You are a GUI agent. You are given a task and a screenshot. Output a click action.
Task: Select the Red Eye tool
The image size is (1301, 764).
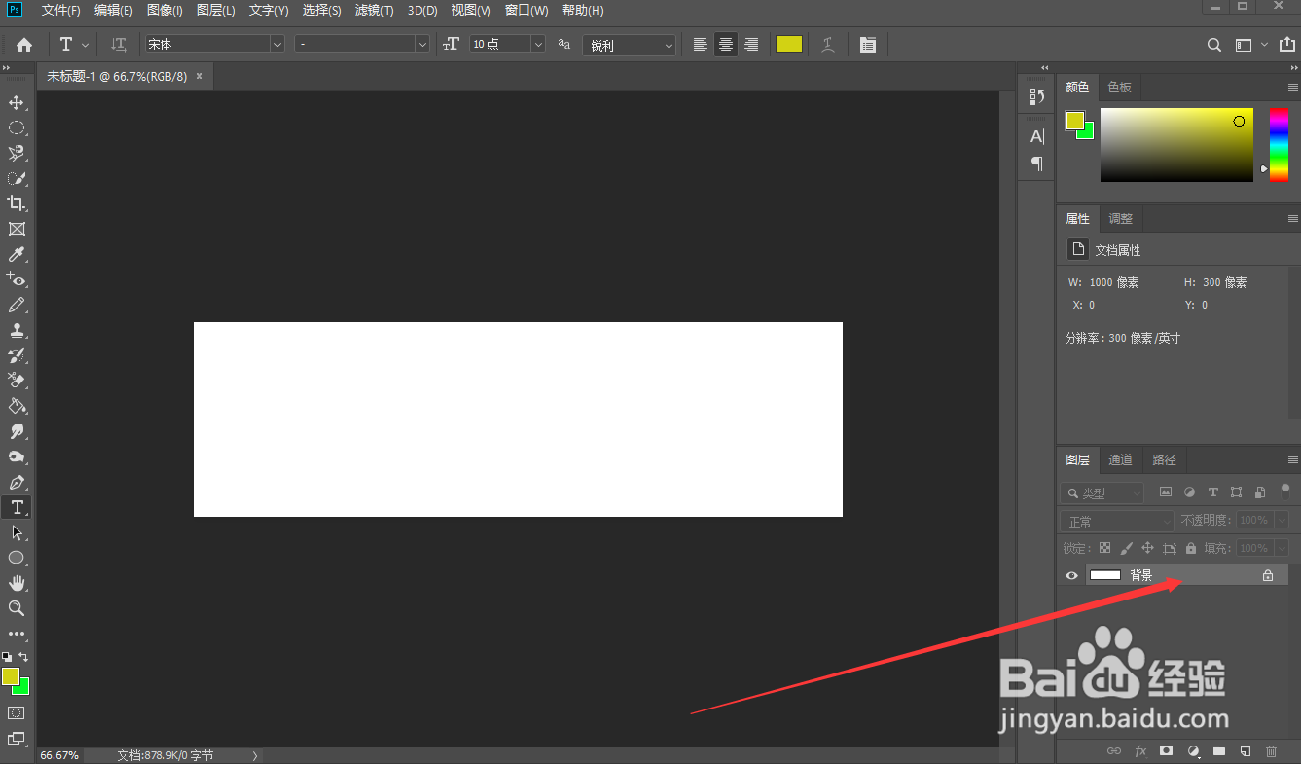coord(17,279)
